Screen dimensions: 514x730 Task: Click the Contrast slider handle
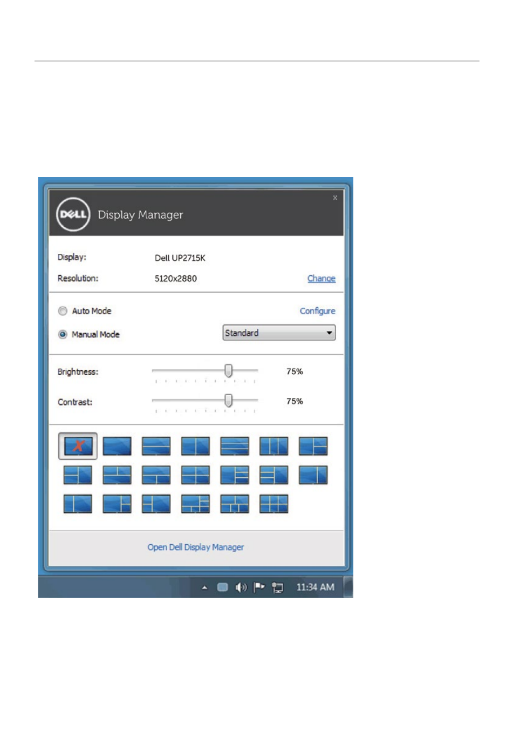click(x=229, y=400)
